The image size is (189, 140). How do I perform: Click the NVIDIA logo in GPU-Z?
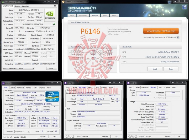tap(50, 15)
